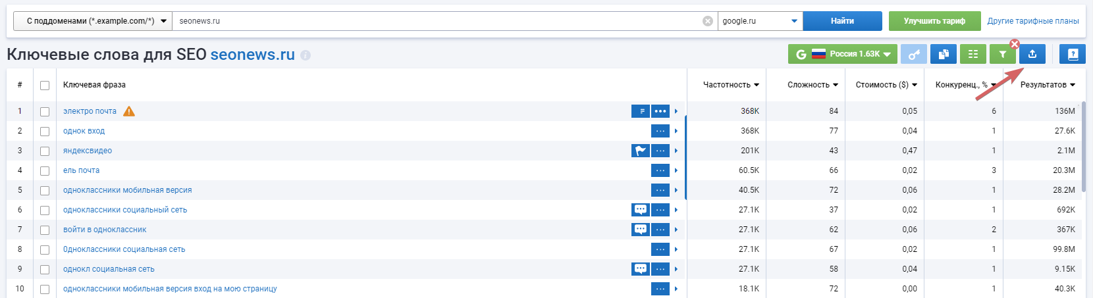
Task: Open three-dots menu in row 10
Action: tap(660, 289)
